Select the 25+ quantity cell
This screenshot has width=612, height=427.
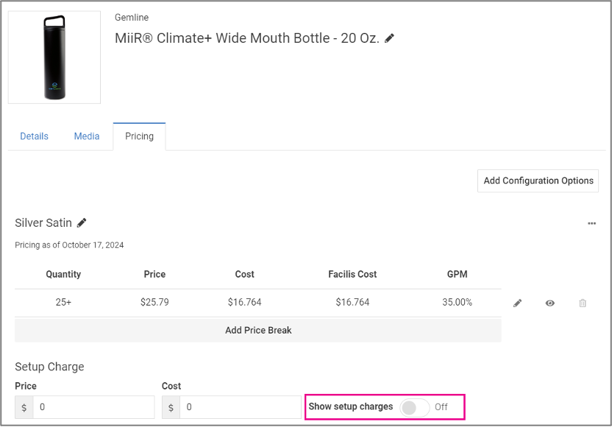[63, 302]
